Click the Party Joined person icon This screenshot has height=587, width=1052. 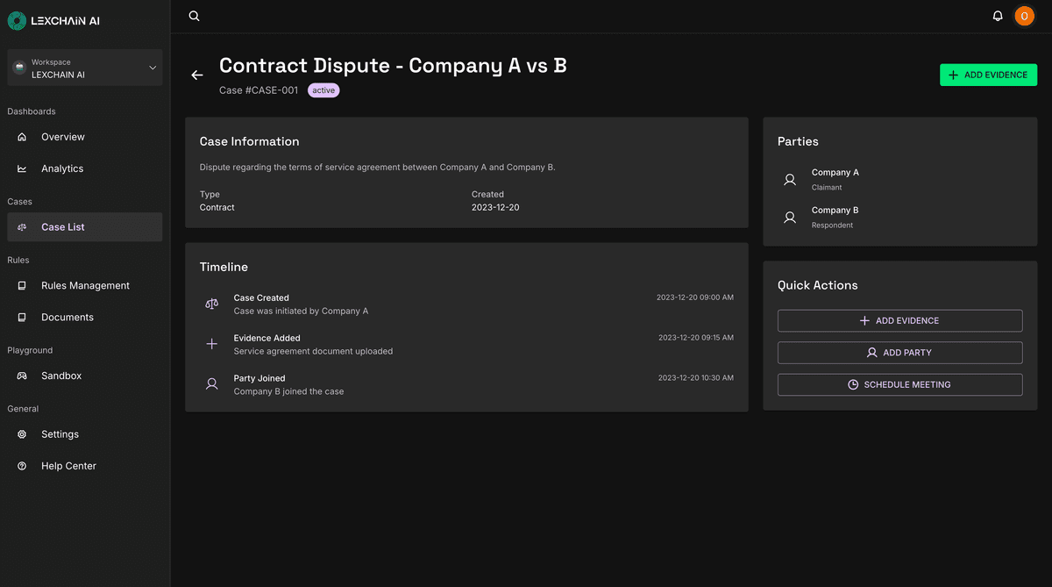(x=211, y=384)
